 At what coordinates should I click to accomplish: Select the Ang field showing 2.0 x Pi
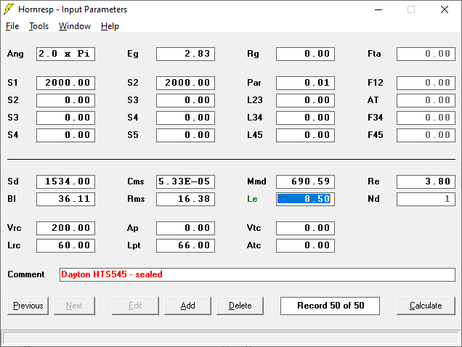tap(65, 54)
